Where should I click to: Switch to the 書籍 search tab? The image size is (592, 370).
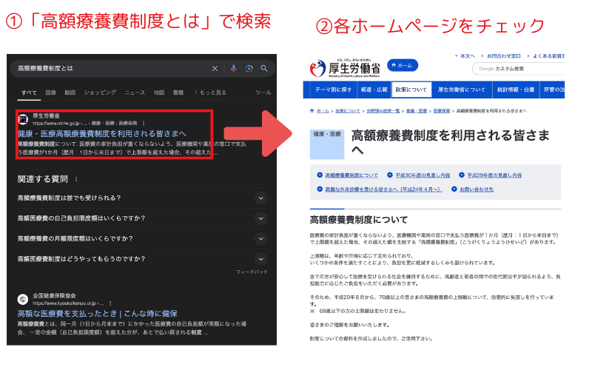(178, 92)
